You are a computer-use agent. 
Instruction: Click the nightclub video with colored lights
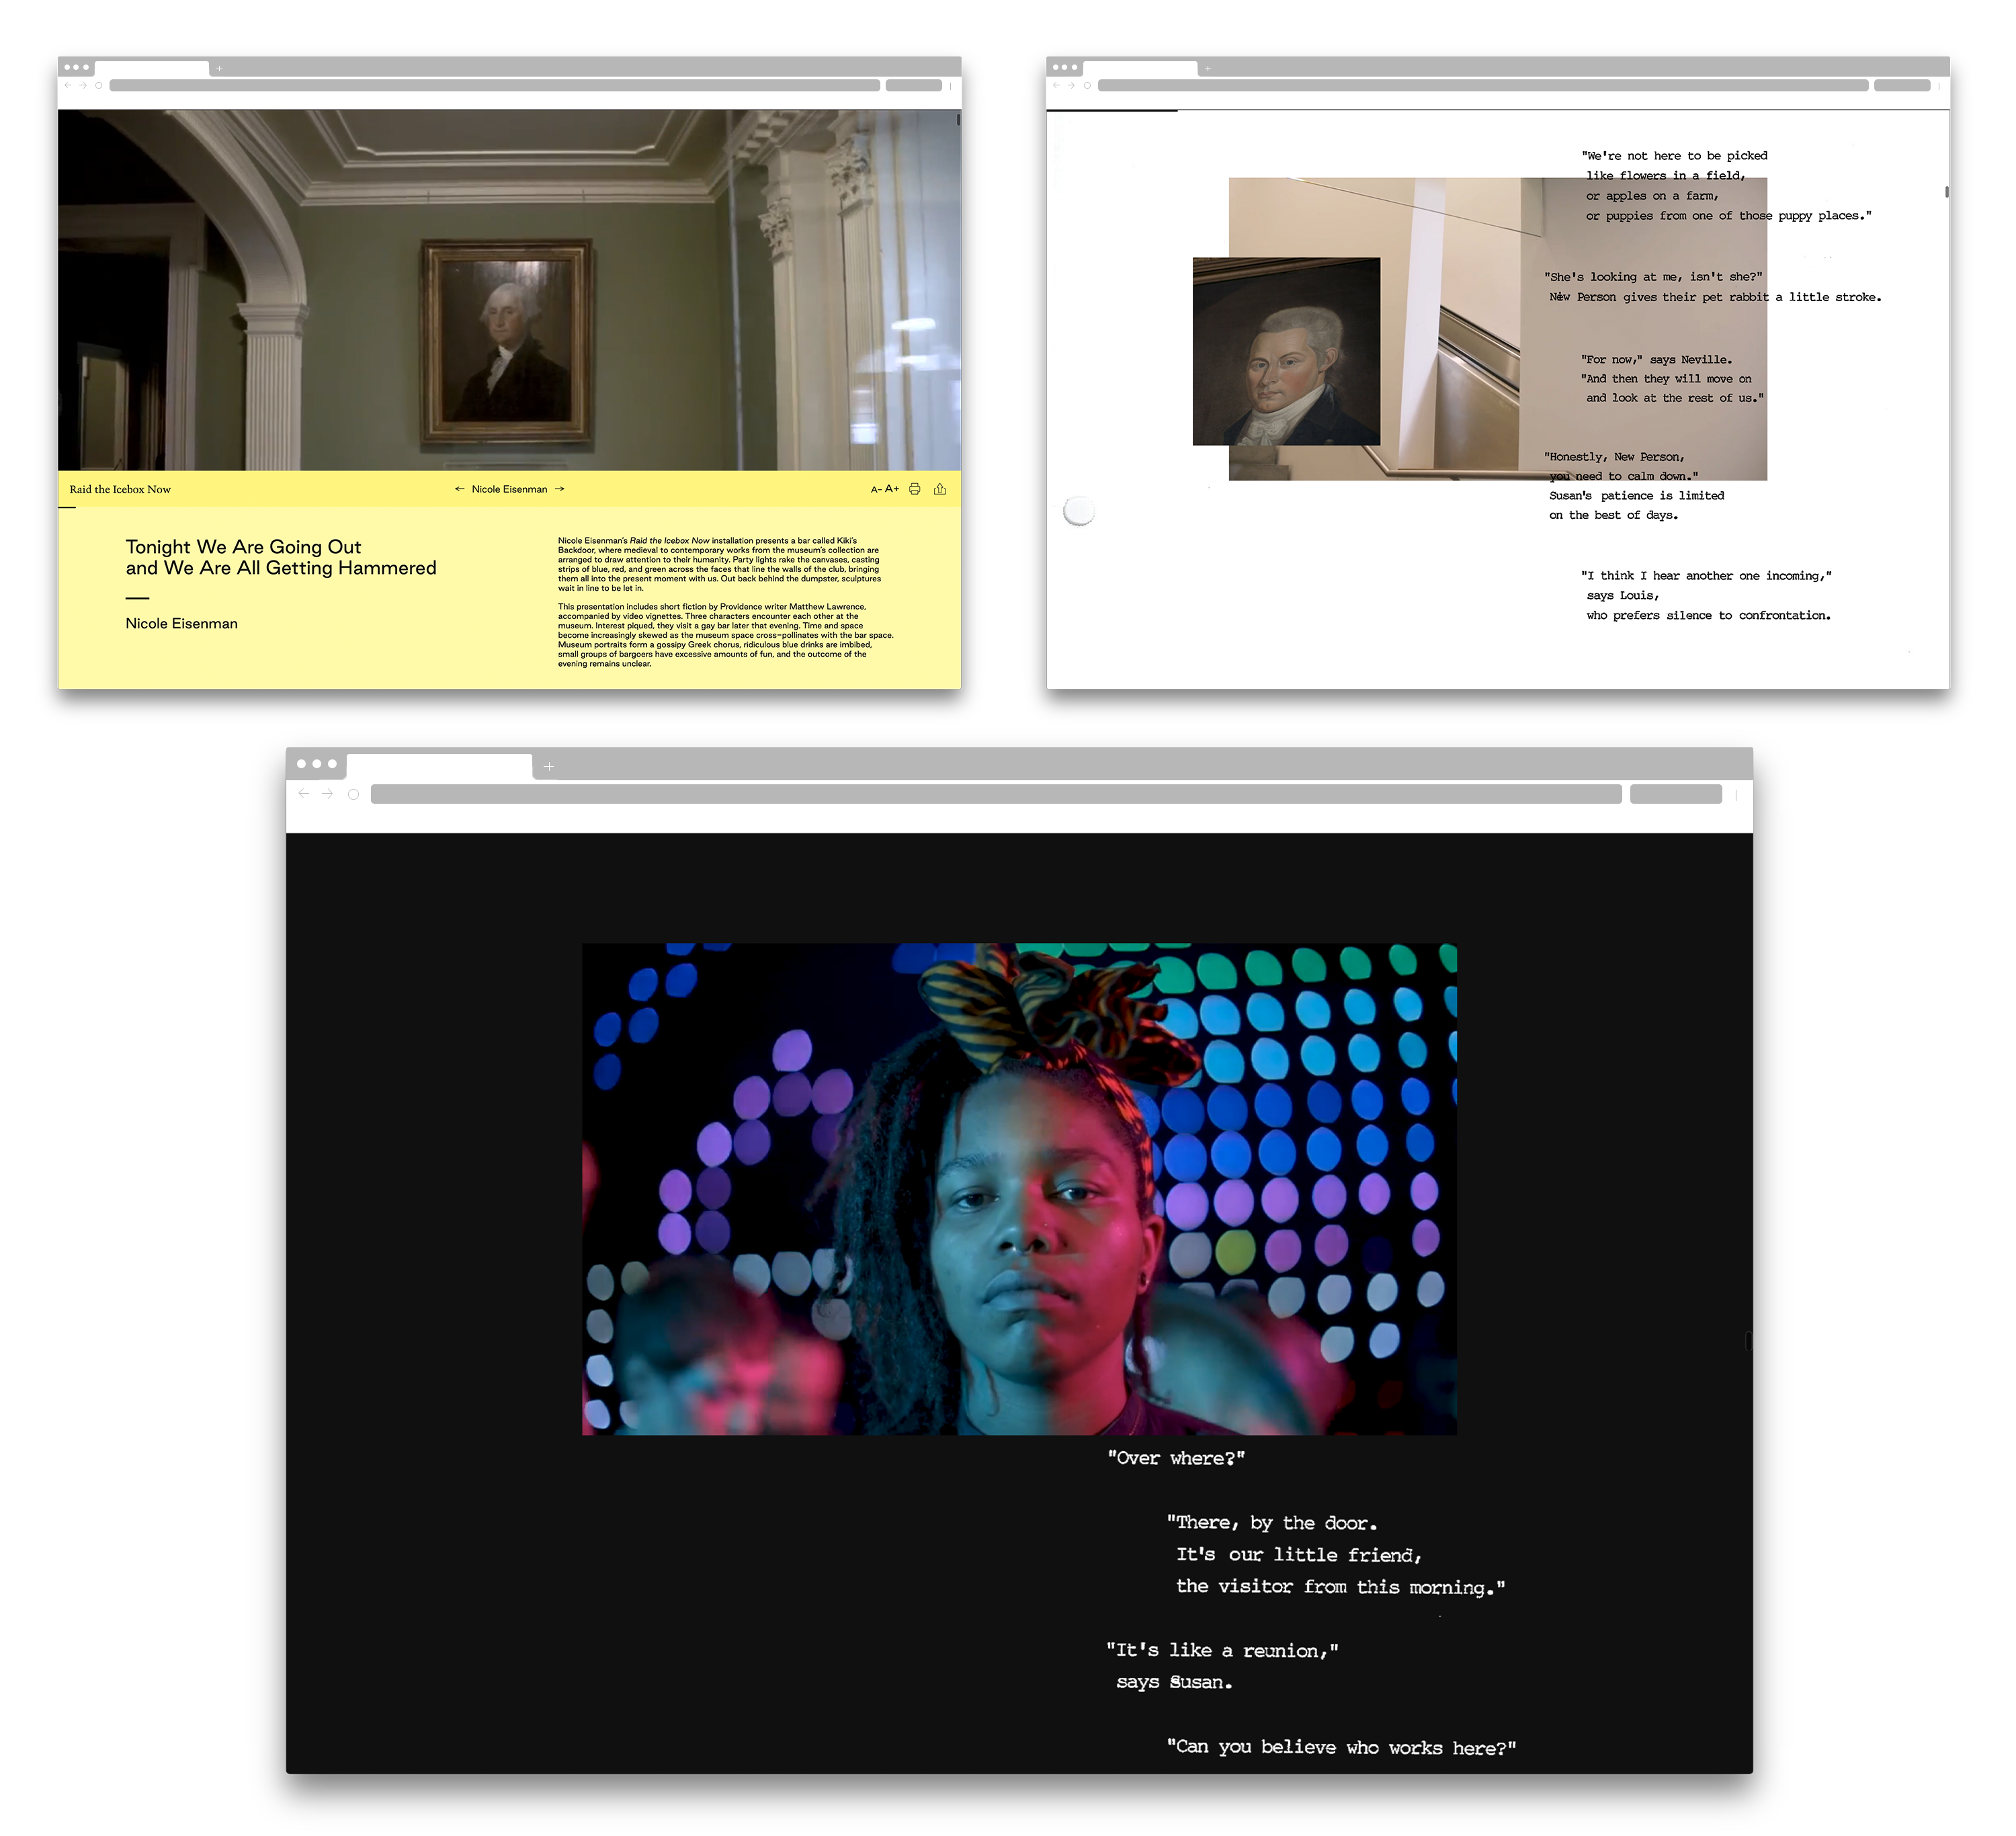click(x=1019, y=1189)
